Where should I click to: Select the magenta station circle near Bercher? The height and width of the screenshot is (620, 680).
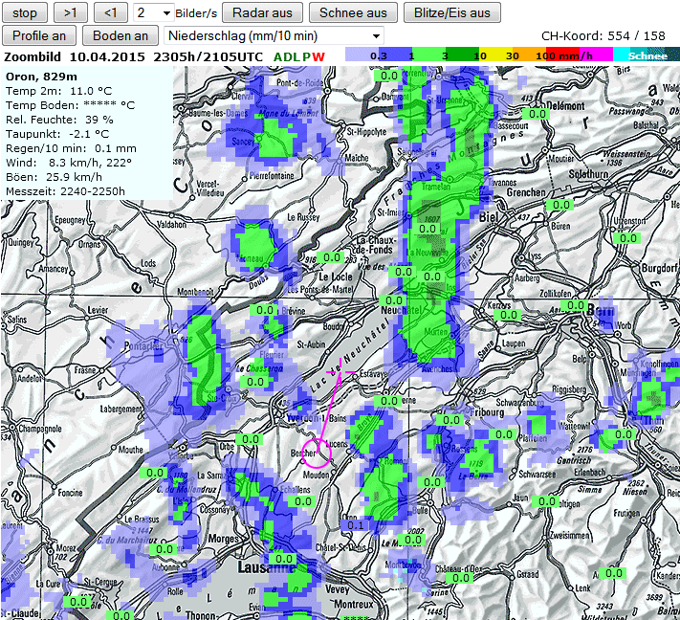coord(317,453)
